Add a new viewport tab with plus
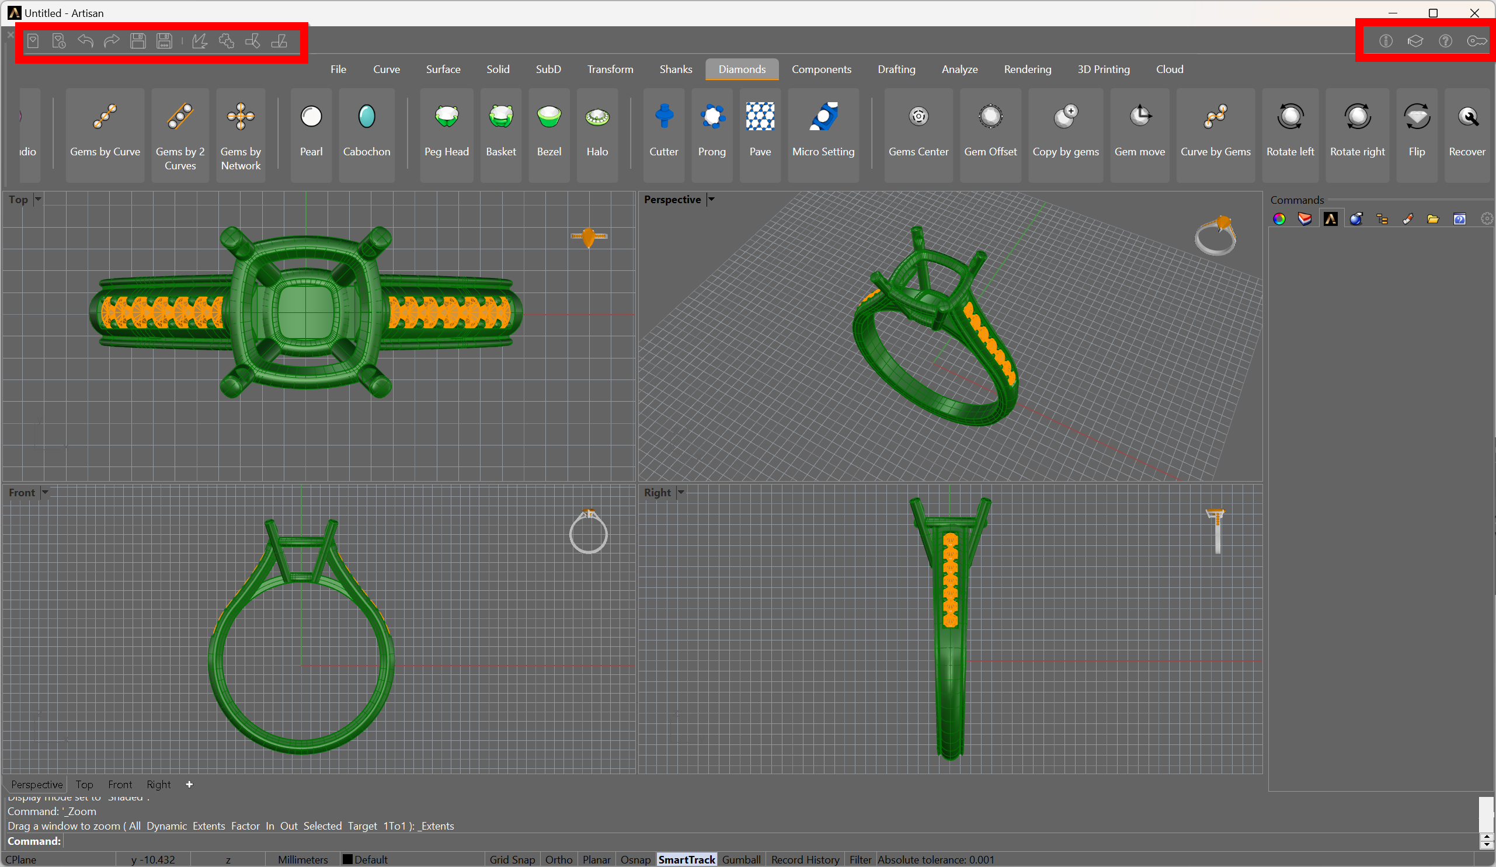This screenshot has width=1496, height=867. point(189,785)
